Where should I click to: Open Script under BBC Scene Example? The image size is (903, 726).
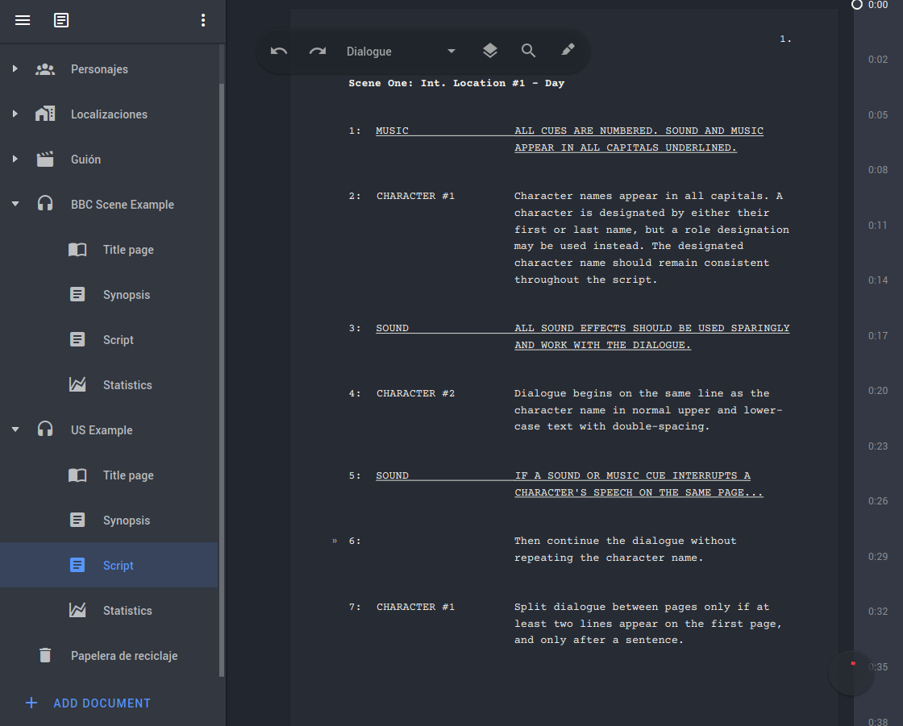[x=109, y=340]
